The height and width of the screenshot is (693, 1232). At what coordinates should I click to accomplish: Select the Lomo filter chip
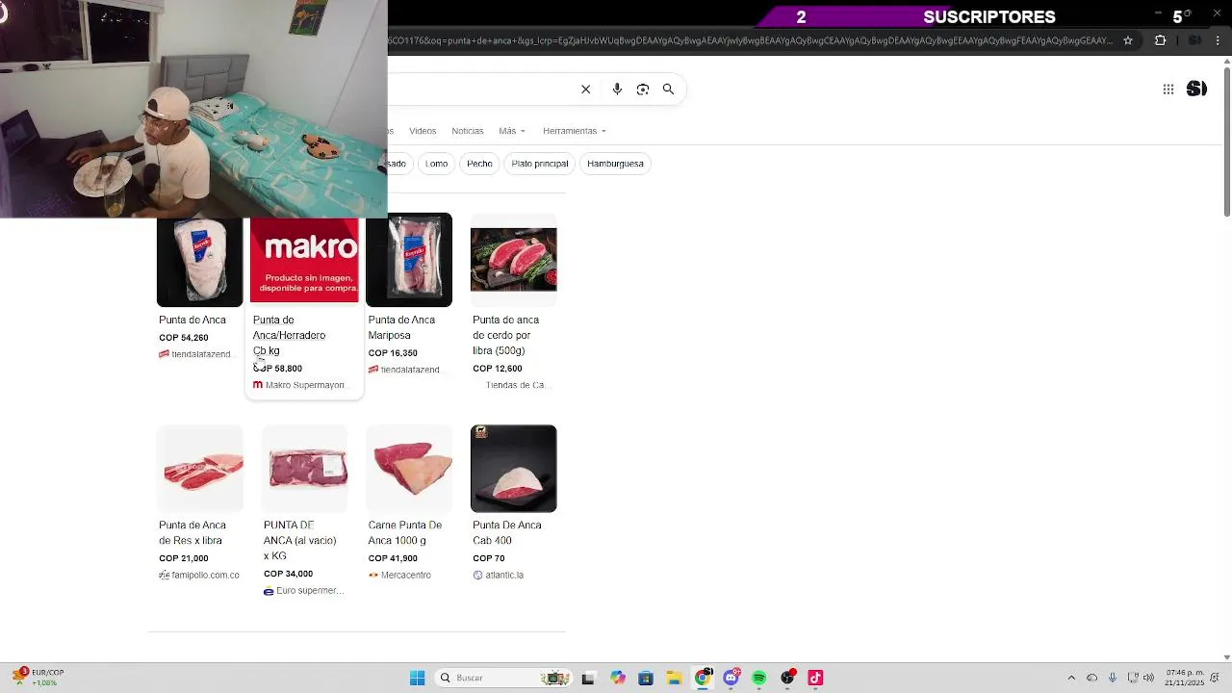437,164
